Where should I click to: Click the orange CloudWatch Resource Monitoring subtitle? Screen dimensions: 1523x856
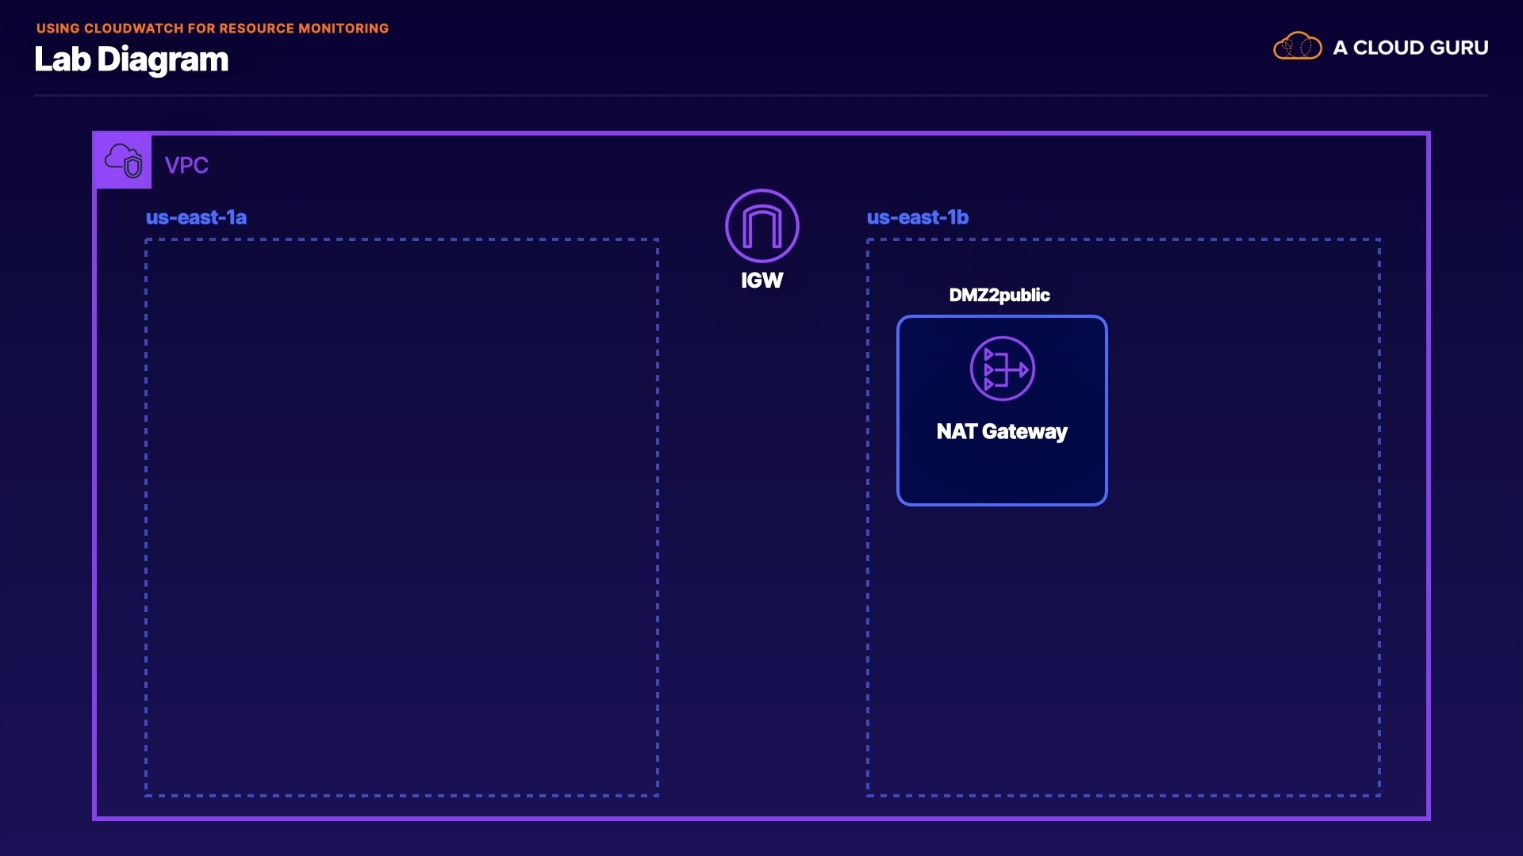pos(213,28)
